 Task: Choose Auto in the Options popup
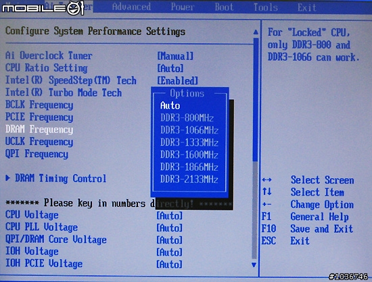pyautogui.click(x=170, y=105)
